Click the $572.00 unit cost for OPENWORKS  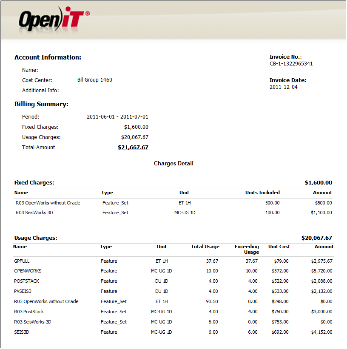pos(280,271)
